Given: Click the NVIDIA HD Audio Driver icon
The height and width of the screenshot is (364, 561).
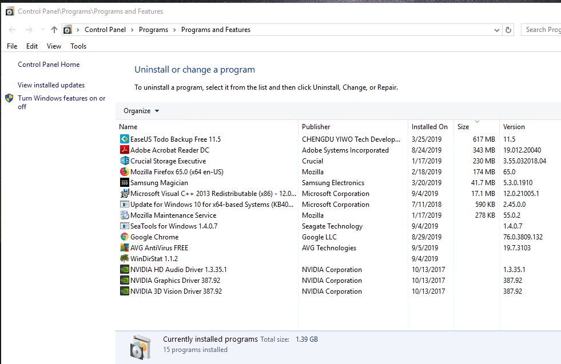Looking at the screenshot, I should [124, 269].
